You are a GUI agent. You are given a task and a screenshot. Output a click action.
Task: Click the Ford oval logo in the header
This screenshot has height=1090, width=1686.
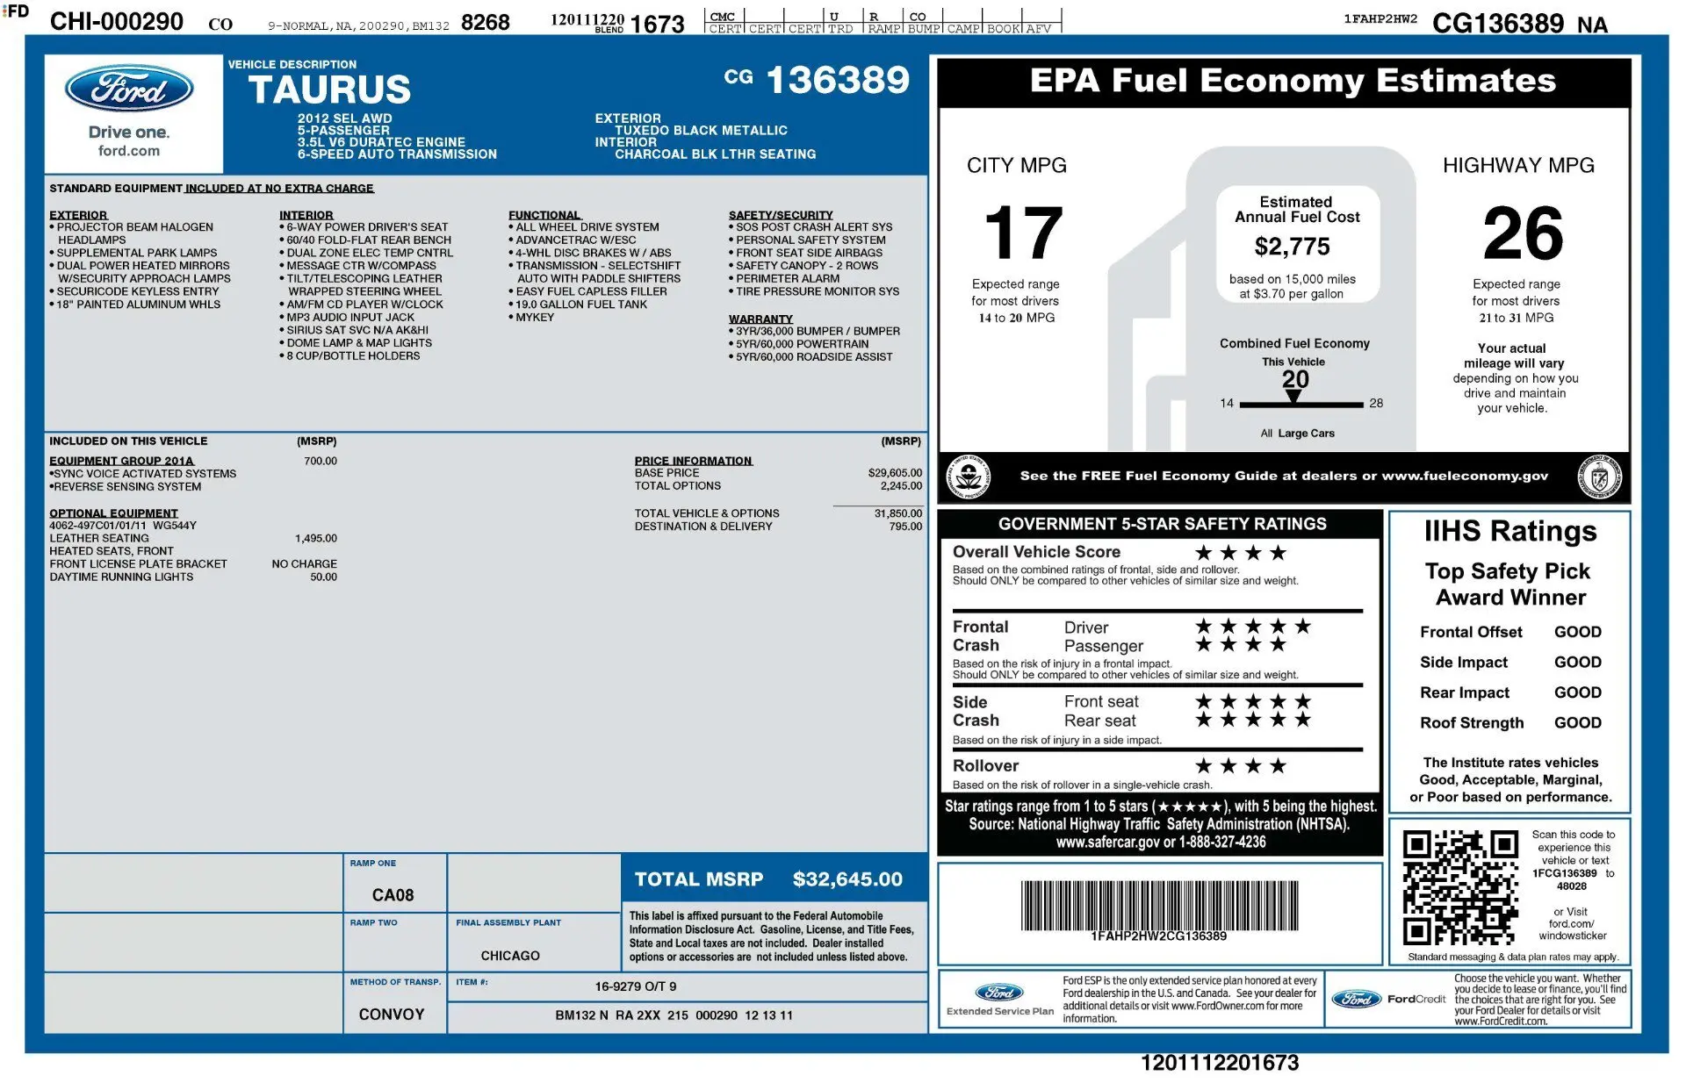[129, 89]
